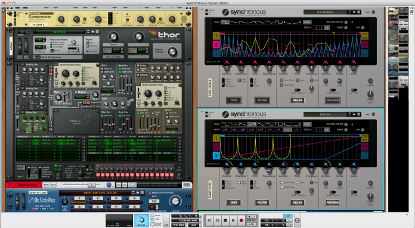Toggle the metronome Click checkbox
Viewport: 415px width, 228px height.
pos(153,215)
